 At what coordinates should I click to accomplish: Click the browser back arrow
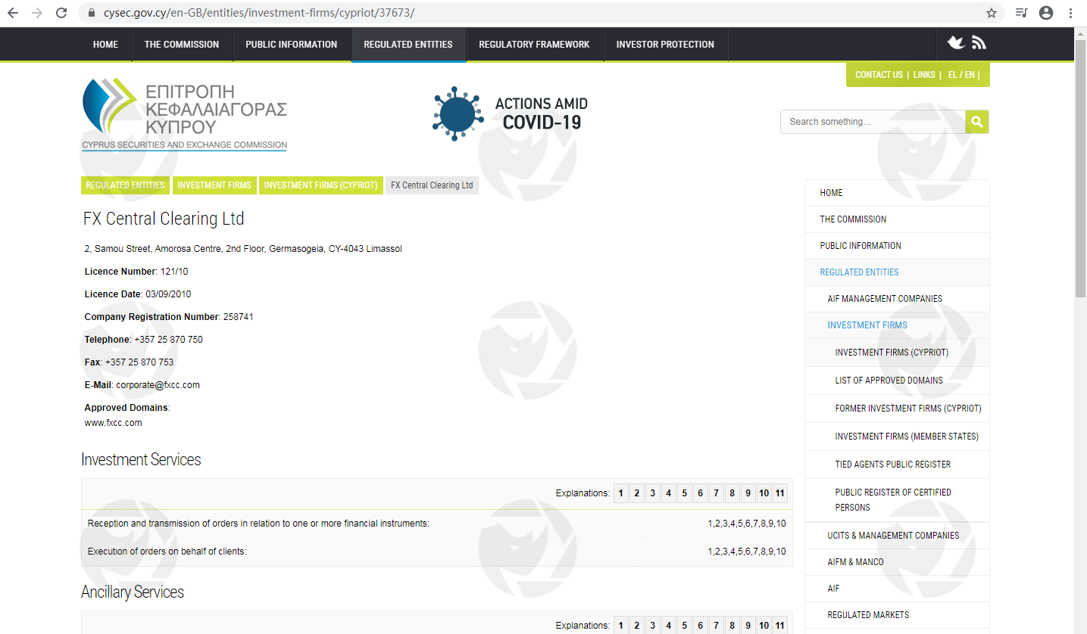tap(13, 13)
